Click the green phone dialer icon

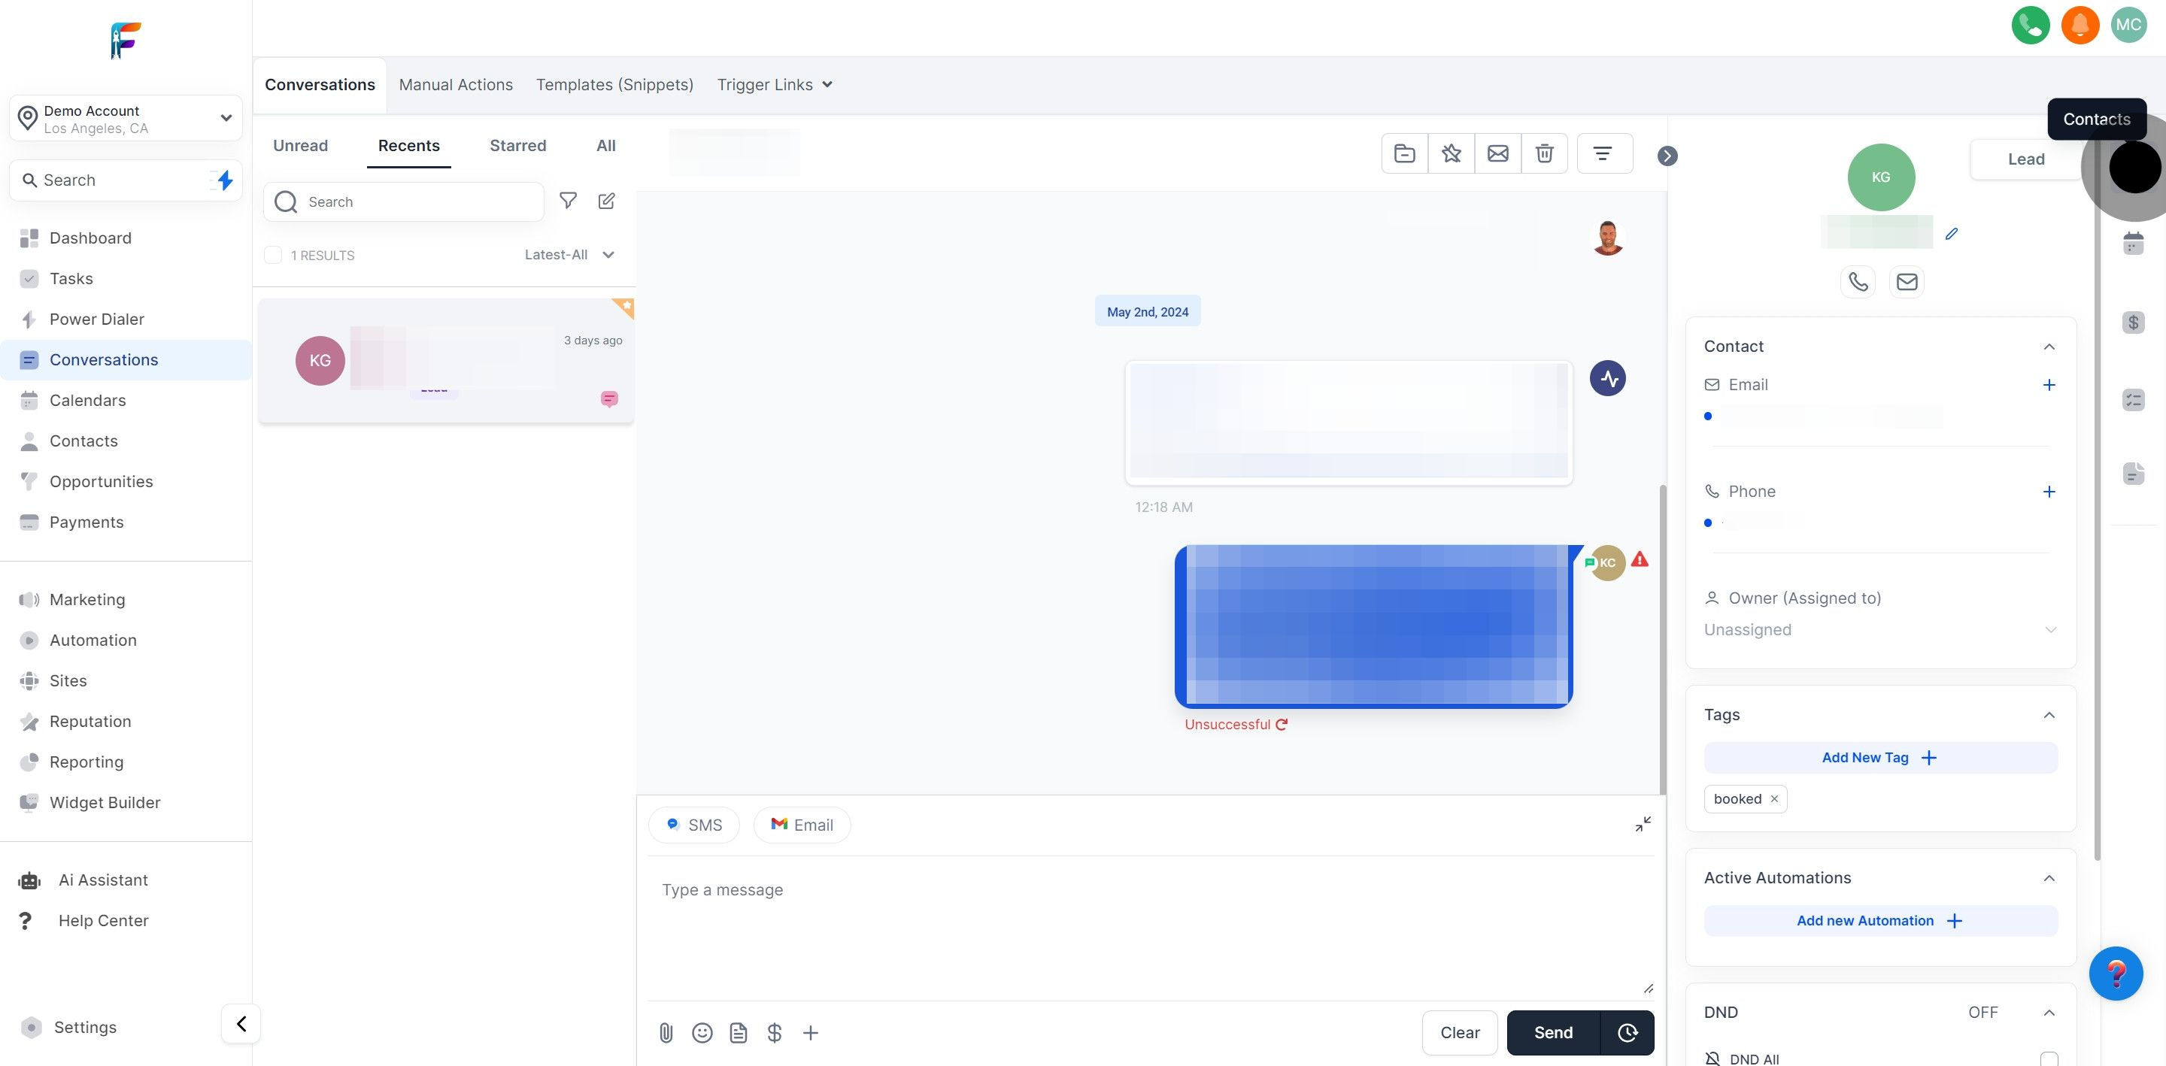tap(2030, 24)
